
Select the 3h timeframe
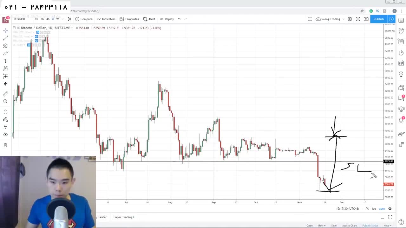tap(42, 19)
